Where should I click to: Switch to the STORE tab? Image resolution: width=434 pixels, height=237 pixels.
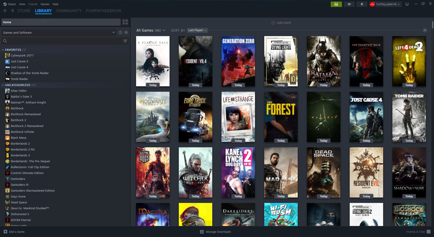tap(24, 11)
